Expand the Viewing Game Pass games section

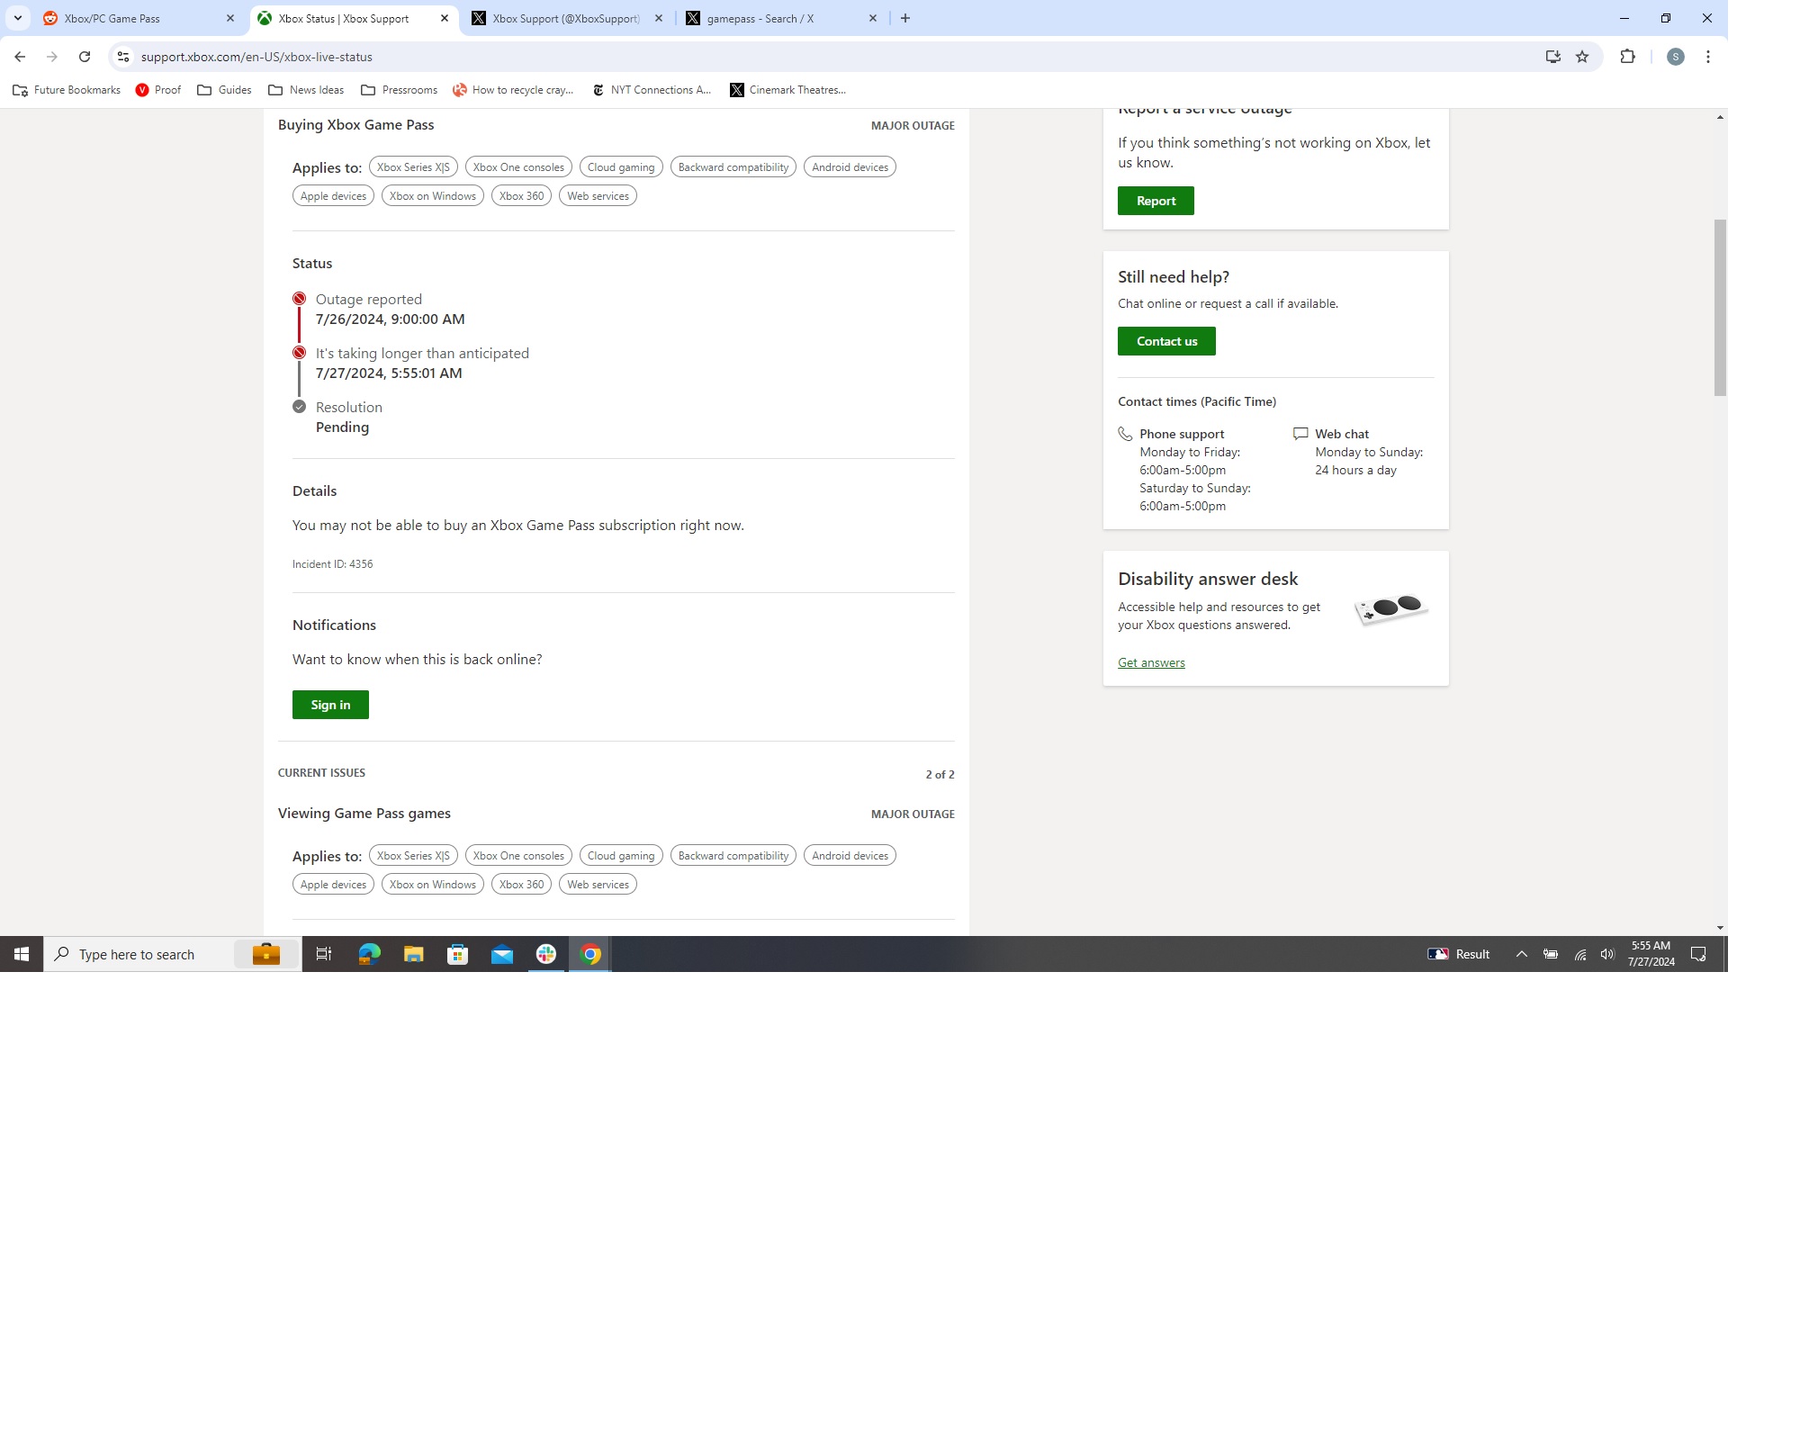[364, 813]
